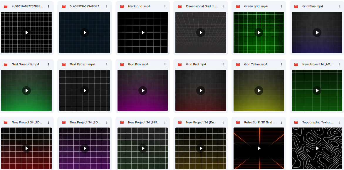The height and width of the screenshot is (170, 344).
Task: Click the Grid Yellow.mp4 file name
Action: click(x=256, y=64)
